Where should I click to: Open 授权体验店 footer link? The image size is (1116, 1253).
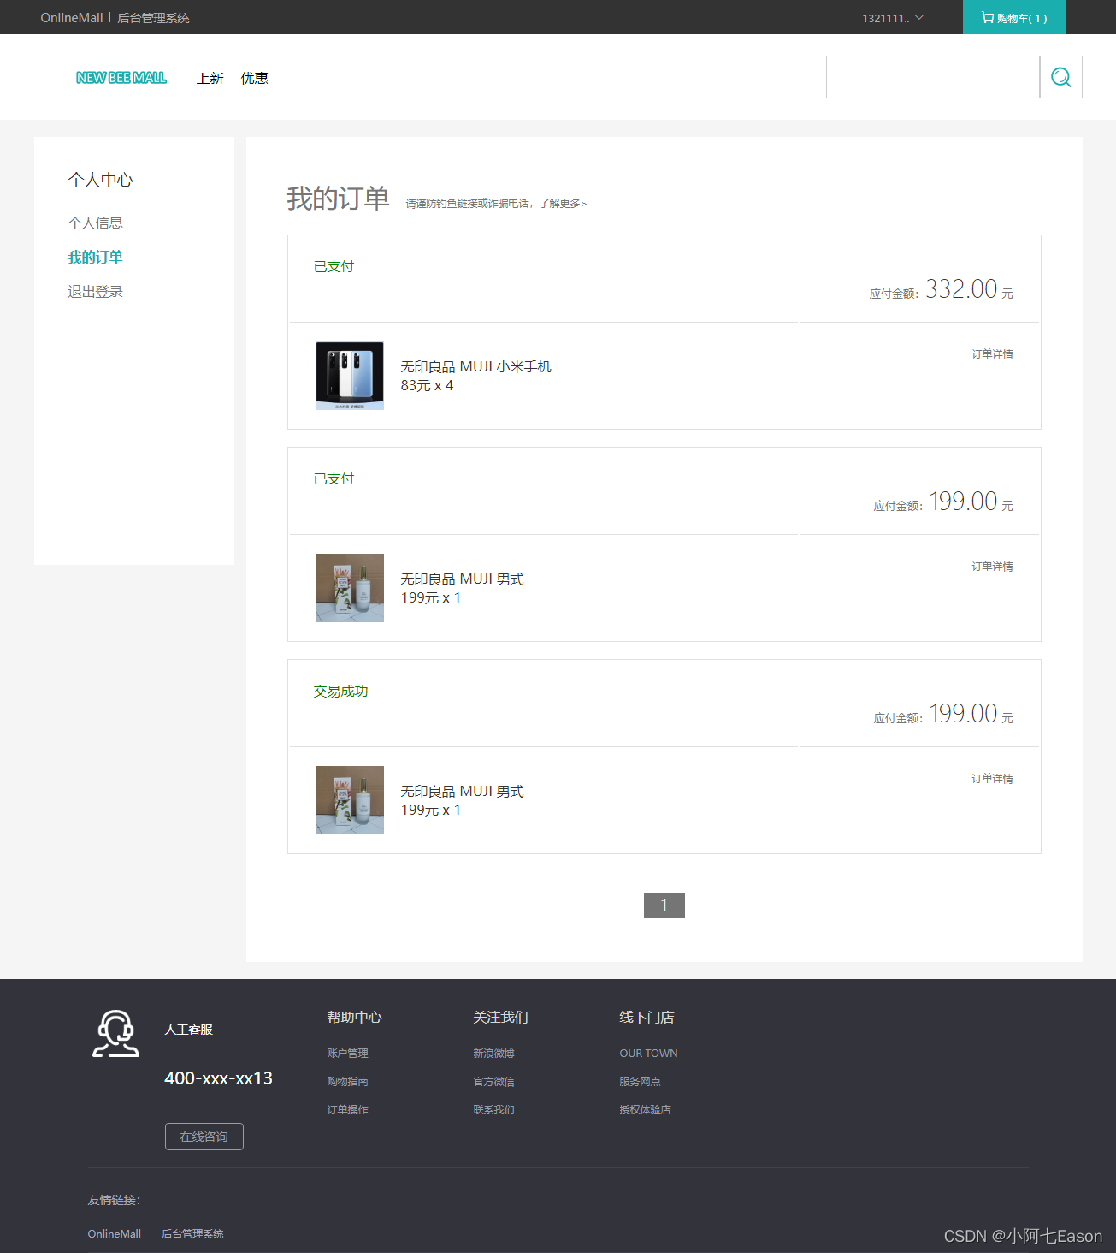(646, 1110)
